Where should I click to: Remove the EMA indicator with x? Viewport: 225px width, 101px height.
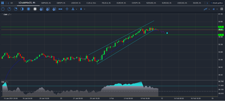coord(11,14)
